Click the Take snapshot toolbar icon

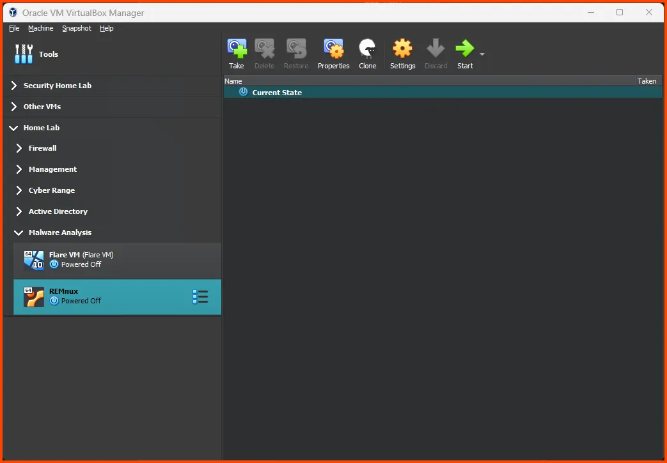tap(237, 49)
